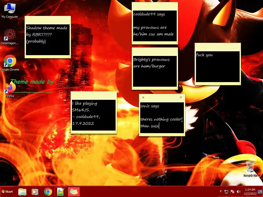263x197 pixels.
Task: Click the Show Desktop tray icon
Action: coord(260,192)
